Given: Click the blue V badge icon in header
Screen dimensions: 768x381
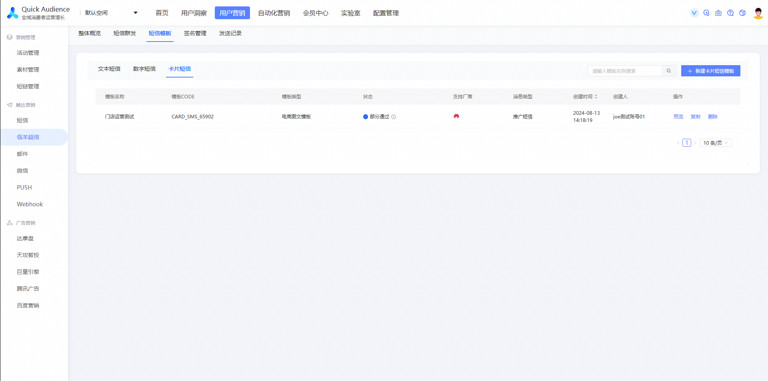Looking at the screenshot, I should click(694, 13).
